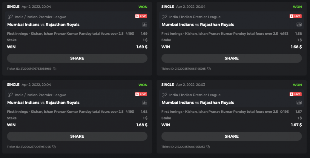Image resolution: width=310 pixels, height=158 pixels.
Task: Open Mumbai Indians vs Rajasthan Royals match on 1.69 ticket
Action: [x=43, y=25]
